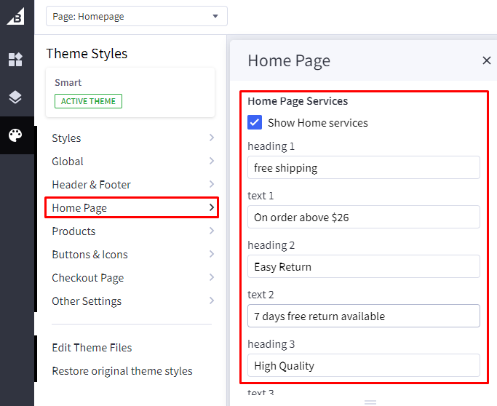Click the heading 1 free shipping field
The image size is (497, 406).
tap(363, 168)
